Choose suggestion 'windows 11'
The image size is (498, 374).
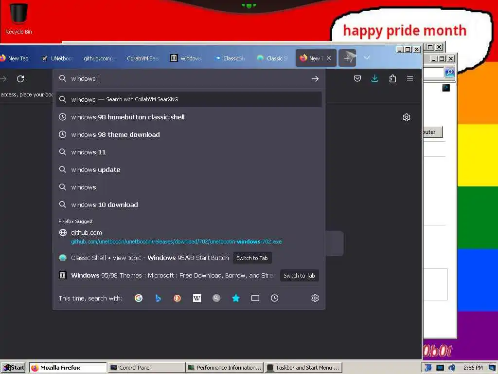tap(189, 152)
